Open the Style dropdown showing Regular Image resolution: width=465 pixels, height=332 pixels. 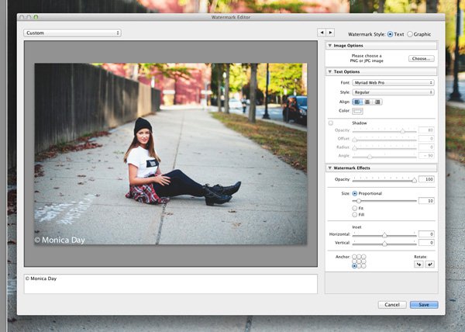(x=394, y=92)
